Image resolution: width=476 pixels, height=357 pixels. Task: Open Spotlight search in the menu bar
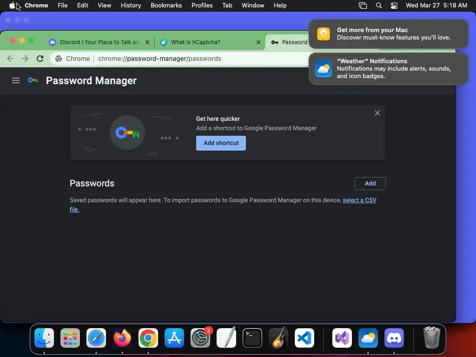tap(378, 5)
